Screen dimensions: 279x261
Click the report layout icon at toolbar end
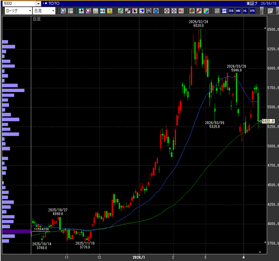[x=270, y=11]
